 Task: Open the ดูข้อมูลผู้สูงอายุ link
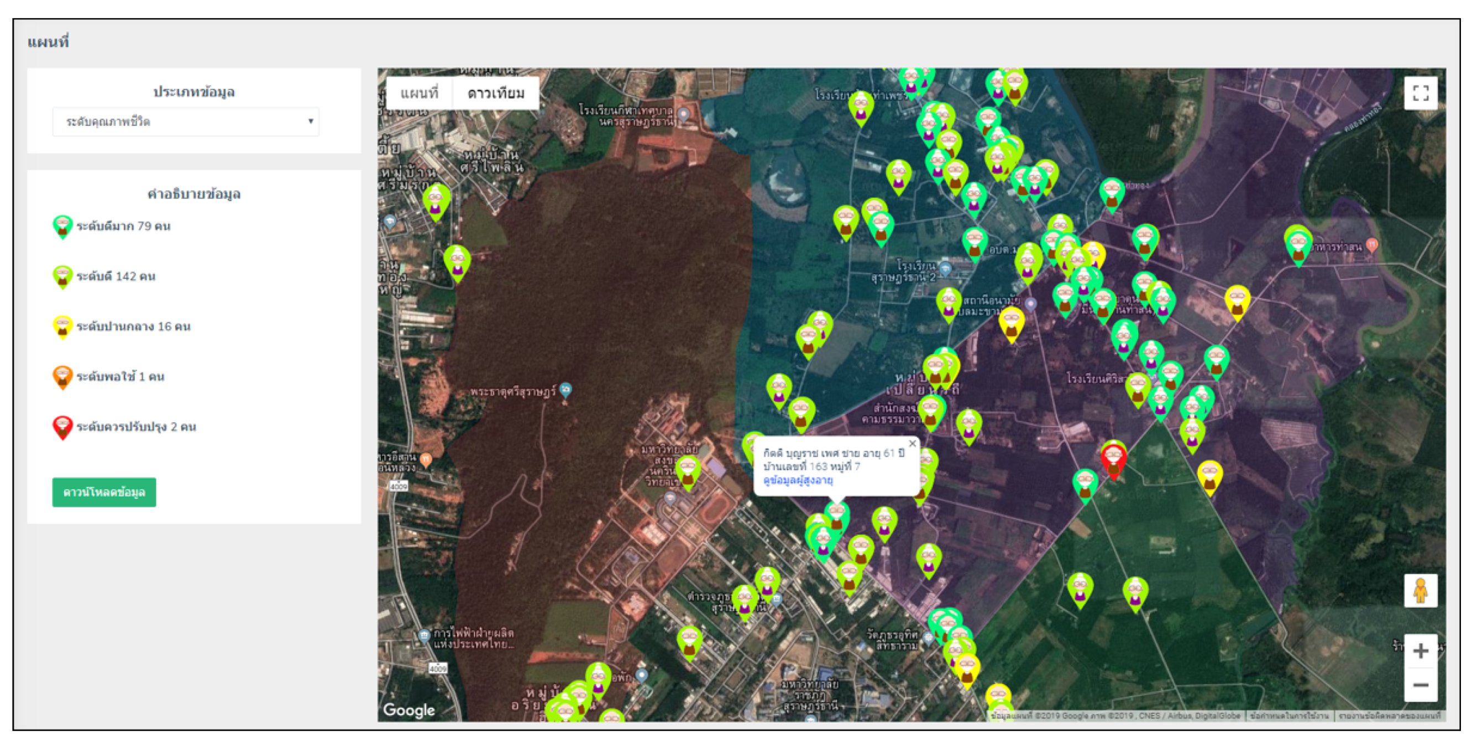tap(798, 480)
